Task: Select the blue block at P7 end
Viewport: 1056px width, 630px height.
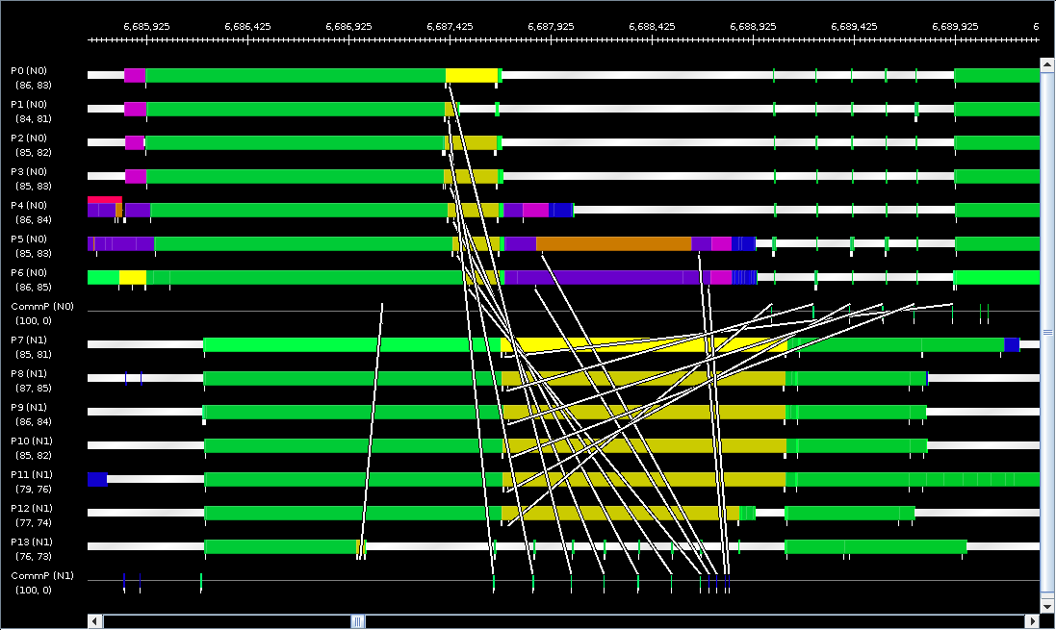Action: coord(1012,344)
